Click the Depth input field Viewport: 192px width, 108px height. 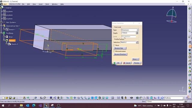(129, 33)
